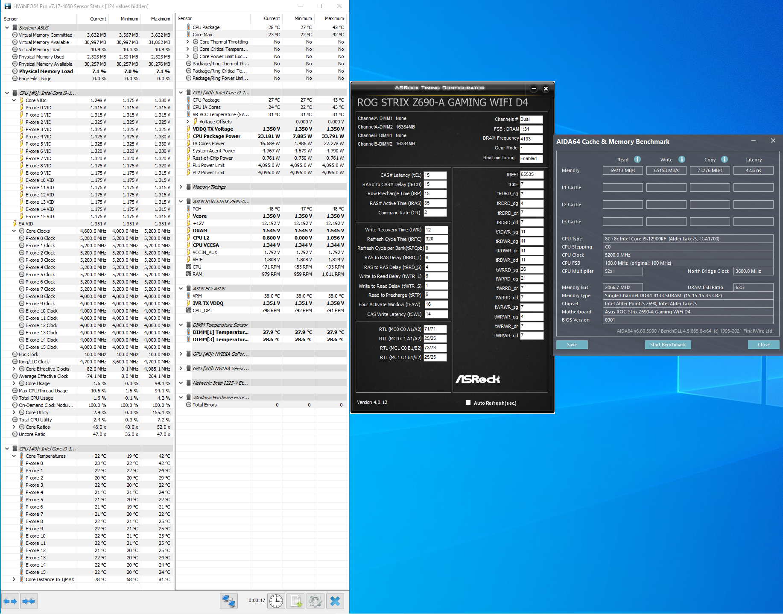Click the info icon next to Write

click(682, 159)
